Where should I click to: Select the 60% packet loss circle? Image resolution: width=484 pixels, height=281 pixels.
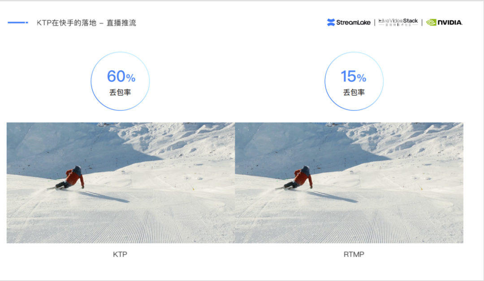[120, 81]
